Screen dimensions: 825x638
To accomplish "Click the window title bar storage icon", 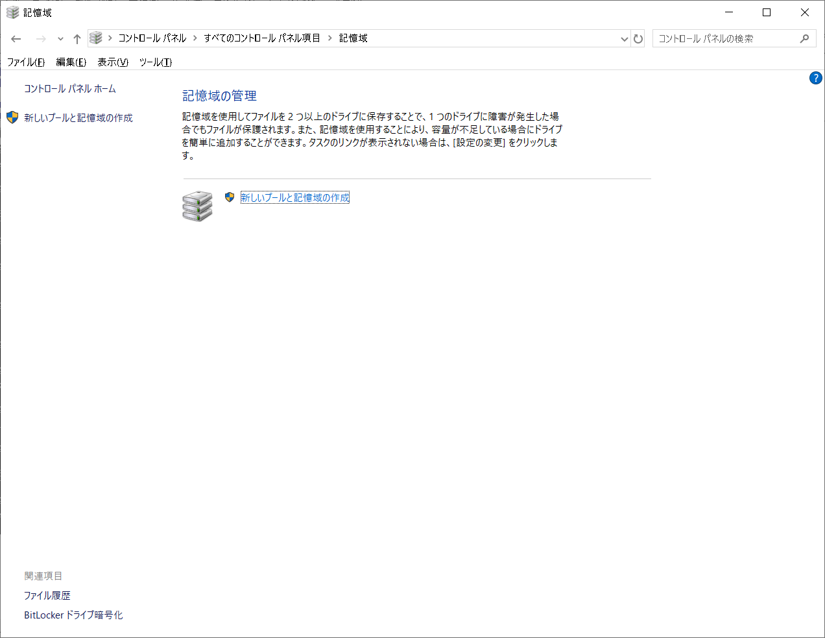I will [x=13, y=12].
